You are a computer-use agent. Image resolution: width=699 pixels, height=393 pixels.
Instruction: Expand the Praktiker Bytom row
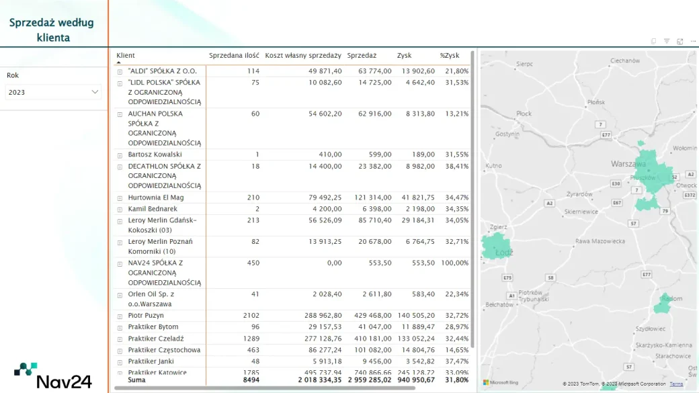point(120,328)
